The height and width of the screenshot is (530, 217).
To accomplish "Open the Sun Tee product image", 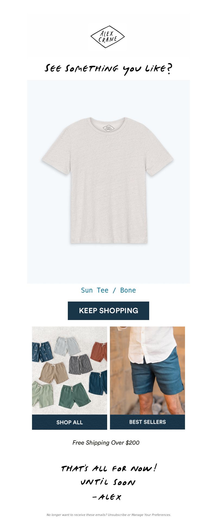I will click(108, 181).
